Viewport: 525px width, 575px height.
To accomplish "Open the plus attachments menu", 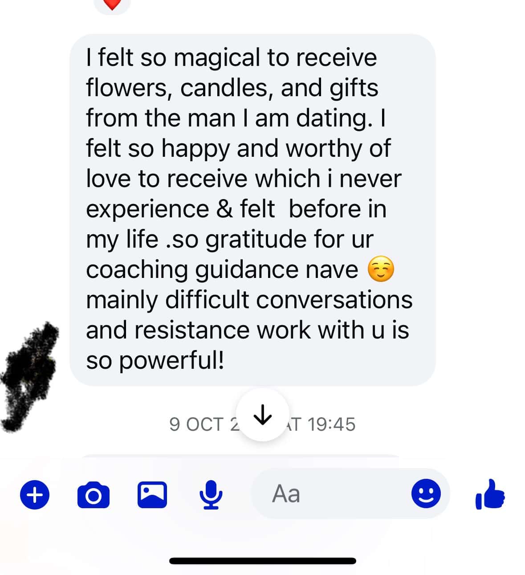I will click(x=35, y=494).
